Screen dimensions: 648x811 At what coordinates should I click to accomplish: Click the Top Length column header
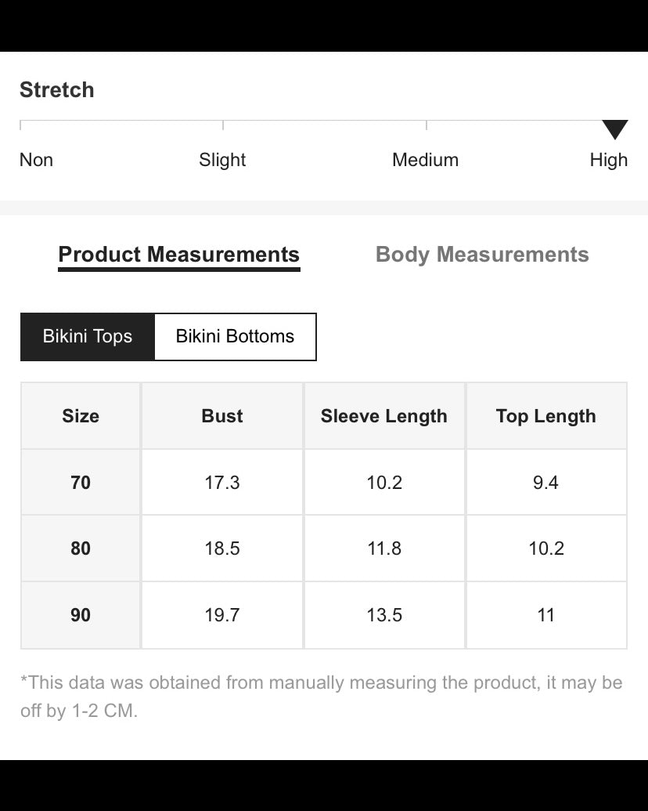click(546, 416)
